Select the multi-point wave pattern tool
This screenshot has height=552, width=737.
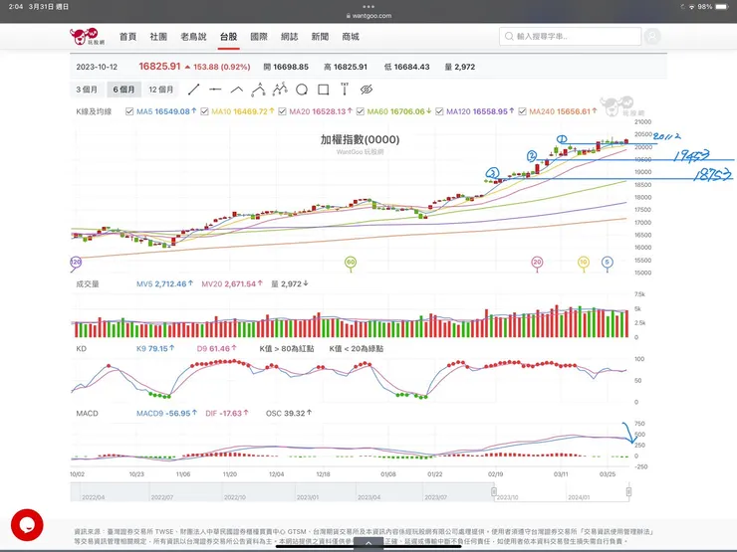coord(280,89)
